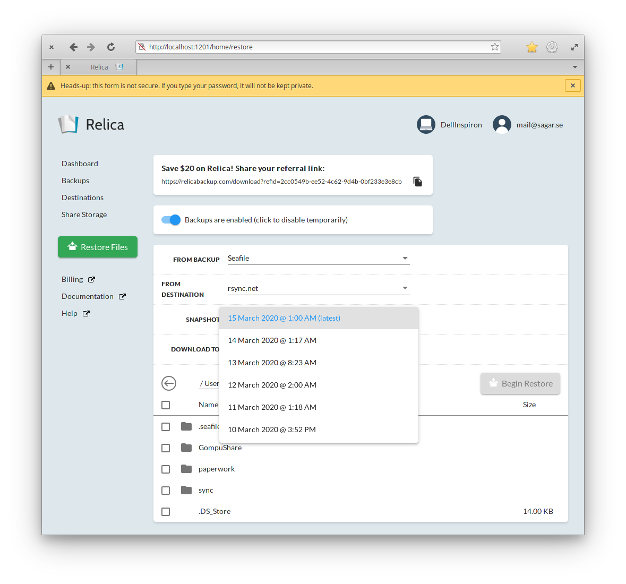
Task: Open the From Destination rsync.net dropdown
Action: click(319, 289)
